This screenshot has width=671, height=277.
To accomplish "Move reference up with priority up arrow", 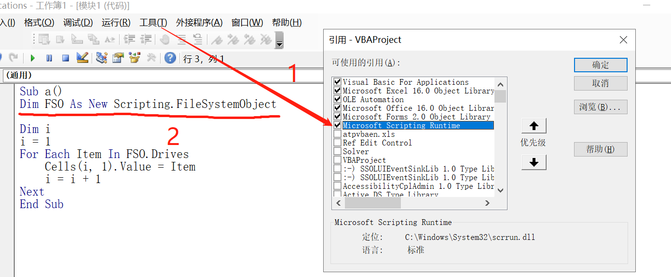I will 534,126.
